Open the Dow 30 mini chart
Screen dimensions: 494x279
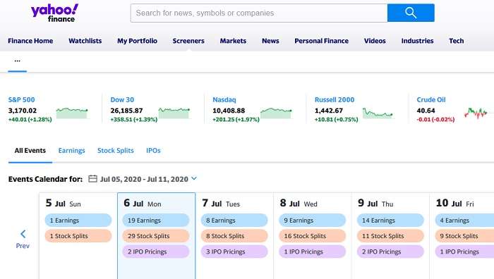coord(174,113)
